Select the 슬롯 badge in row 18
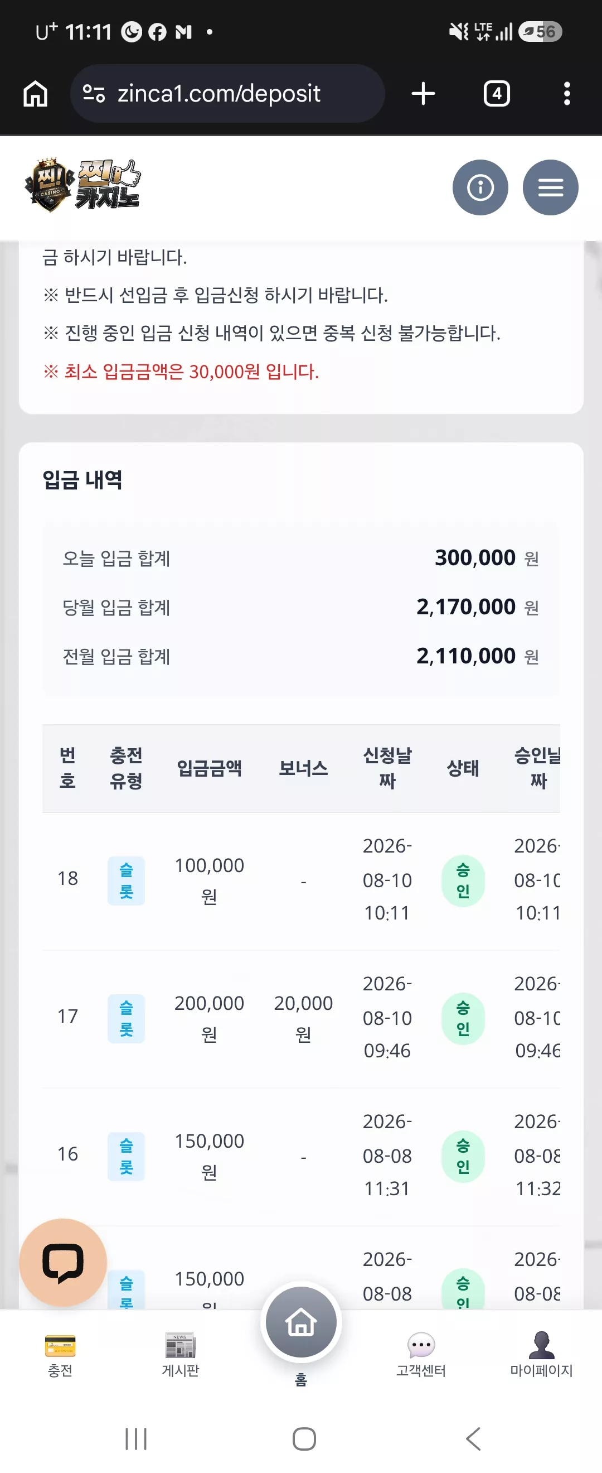 (126, 880)
